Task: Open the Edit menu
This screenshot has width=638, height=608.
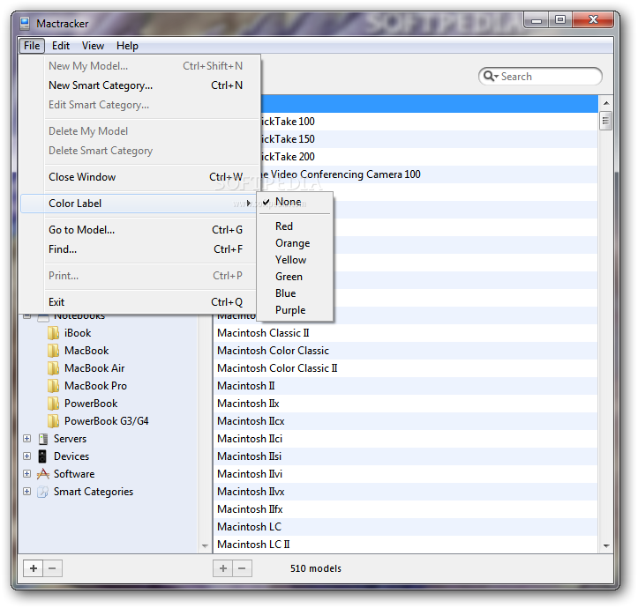Action: [x=61, y=46]
